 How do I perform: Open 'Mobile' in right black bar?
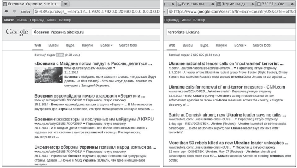tap(186, 20)
